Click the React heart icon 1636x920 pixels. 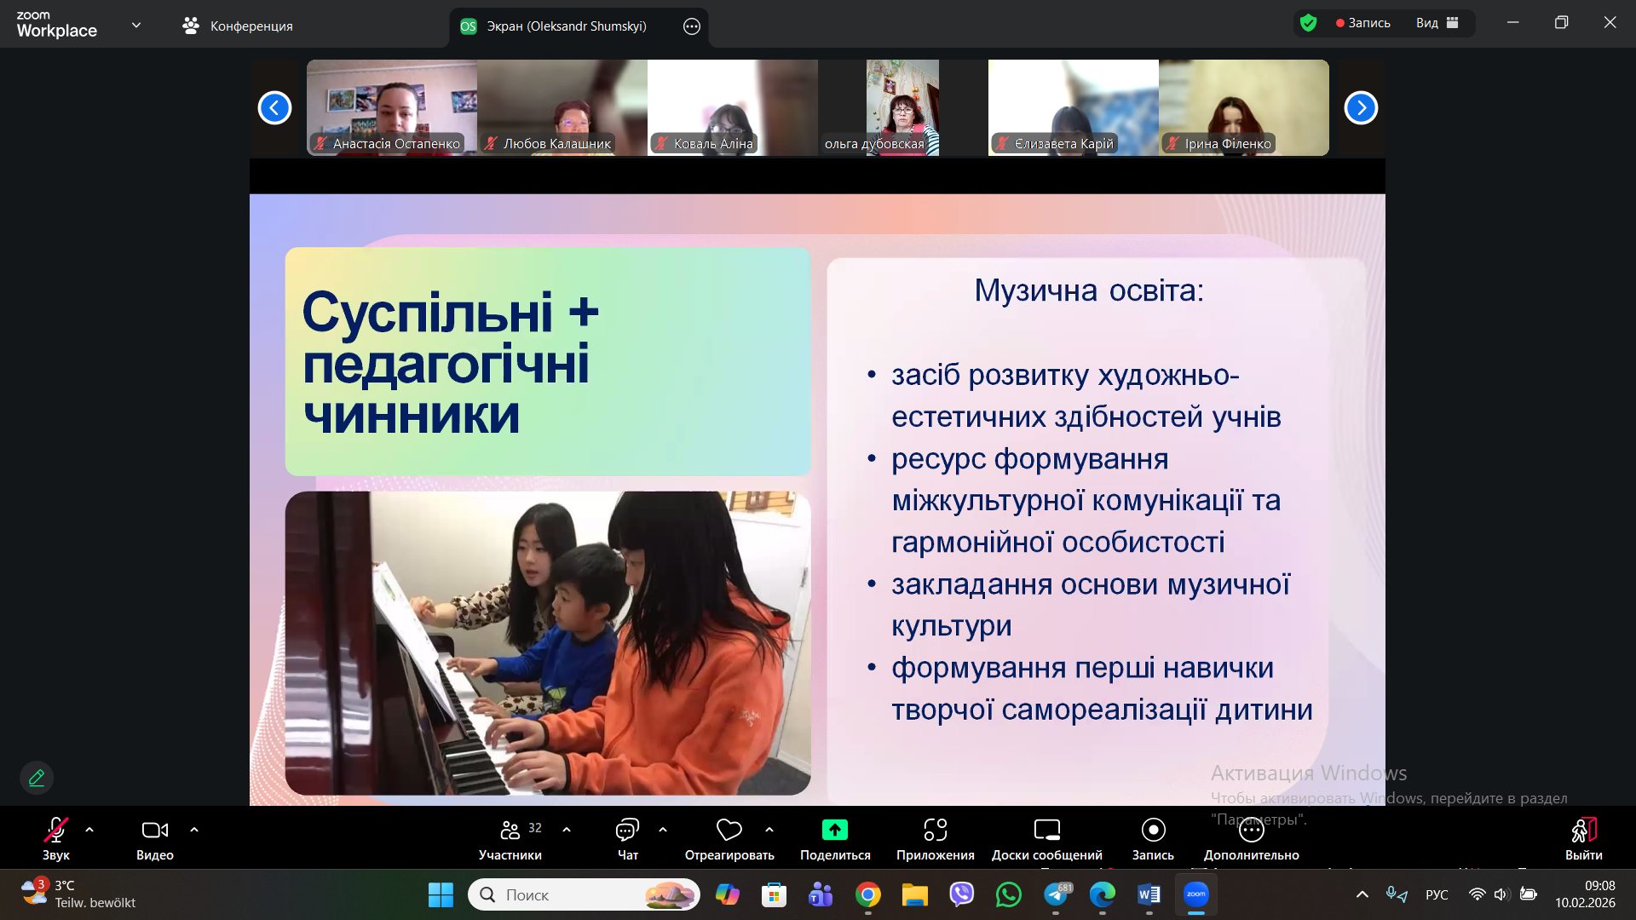[x=729, y=831]
